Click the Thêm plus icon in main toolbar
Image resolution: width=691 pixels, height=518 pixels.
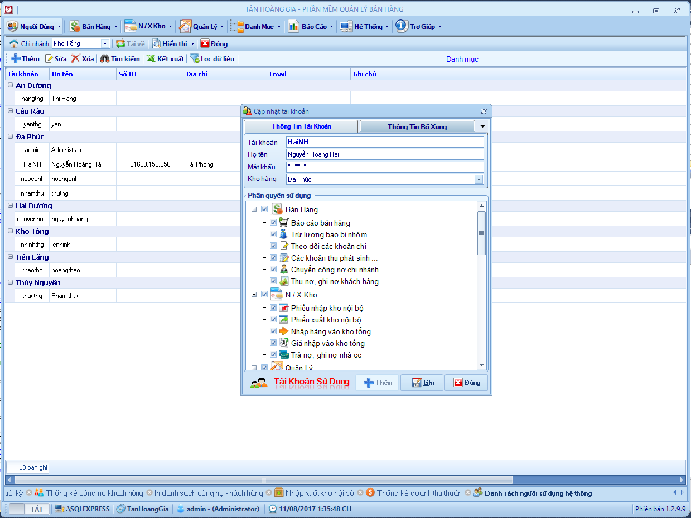16,59
